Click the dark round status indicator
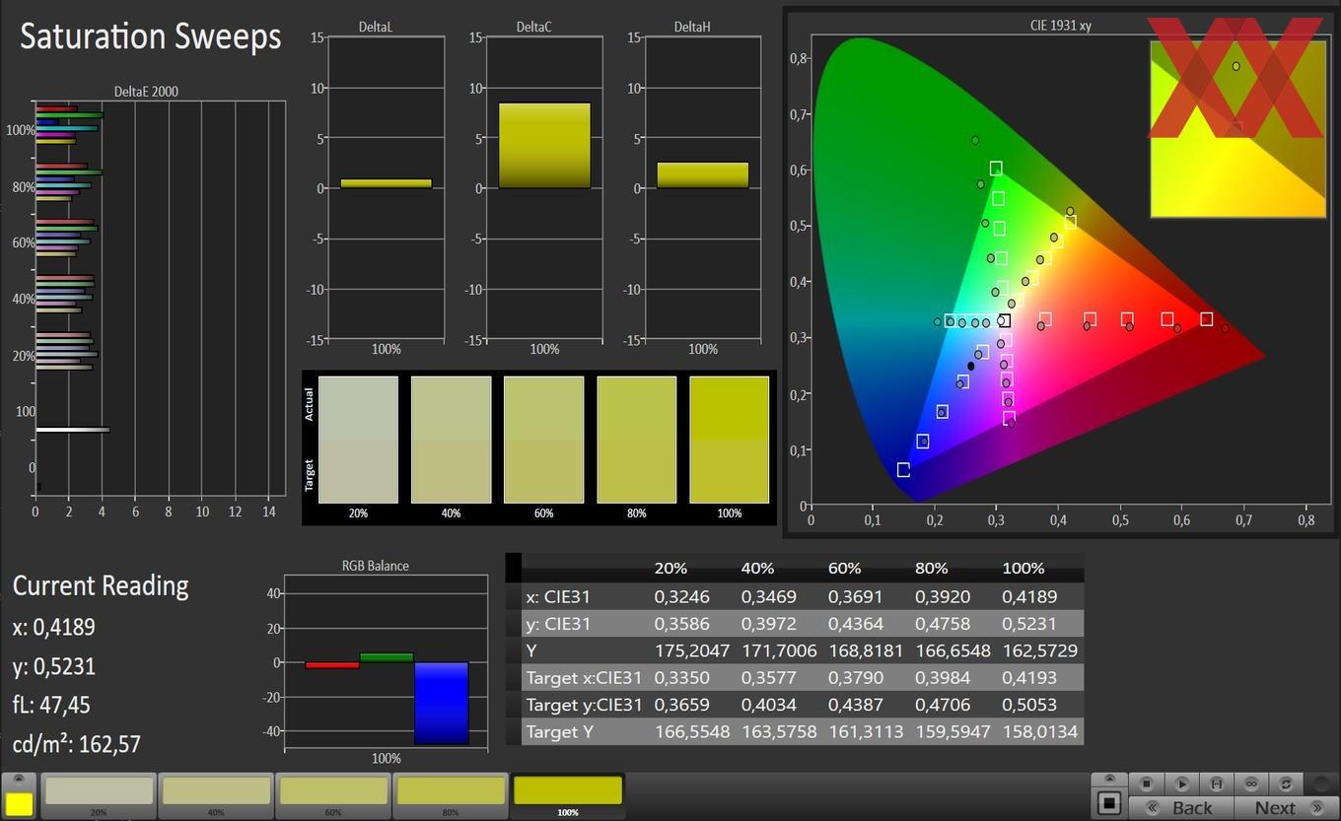The image size is (1341, 821). [1321, 784]
